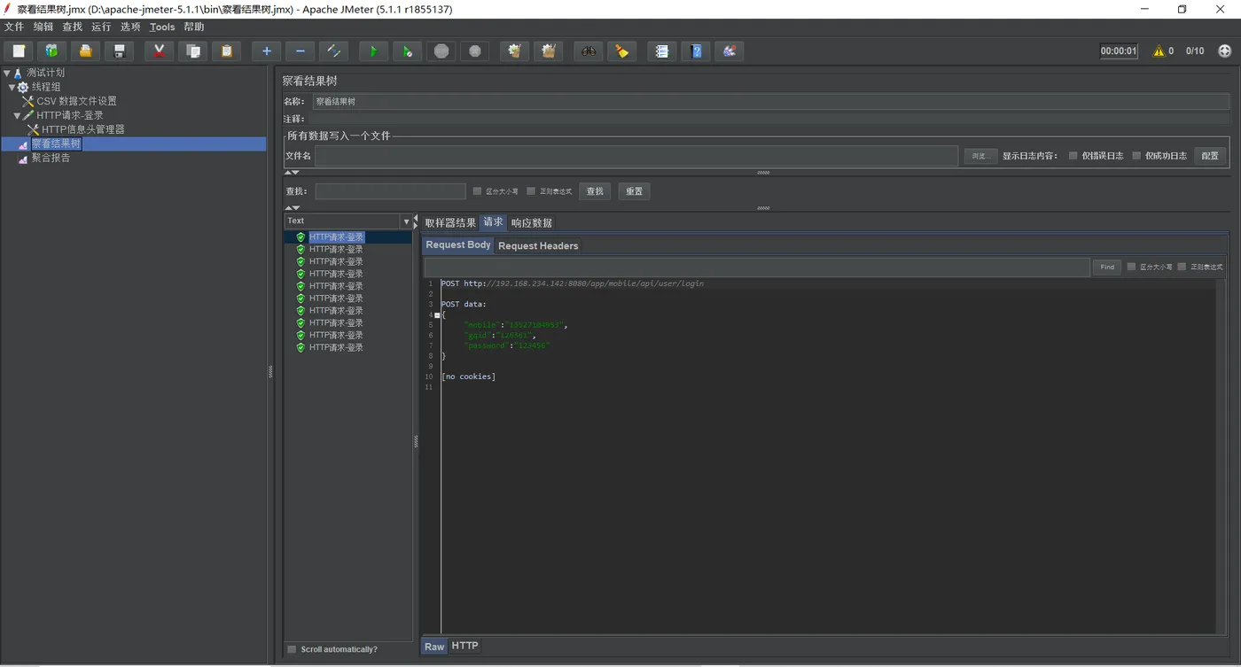The width and height of the screenshot is (1241, 667).
Task: Collapse the HTTP请求-登录 tree node
Action: click(17, 116)
